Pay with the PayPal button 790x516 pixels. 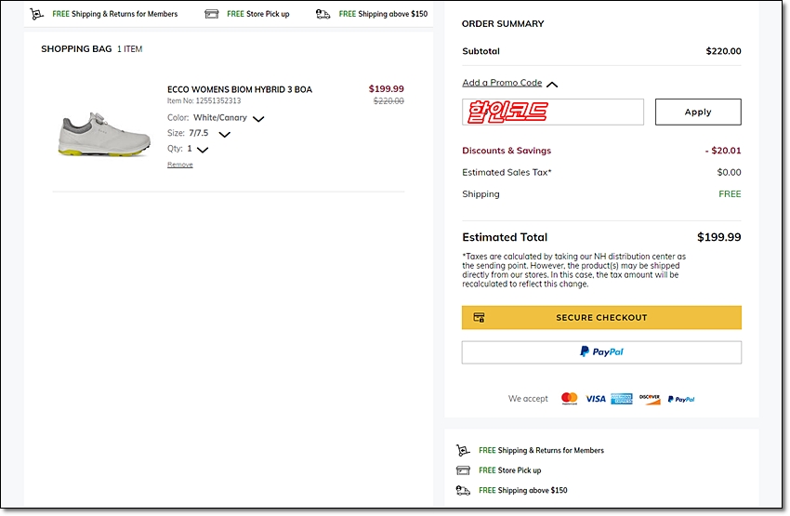[601, 352]
